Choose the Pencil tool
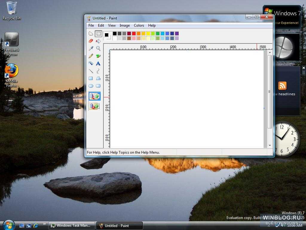 91,56
